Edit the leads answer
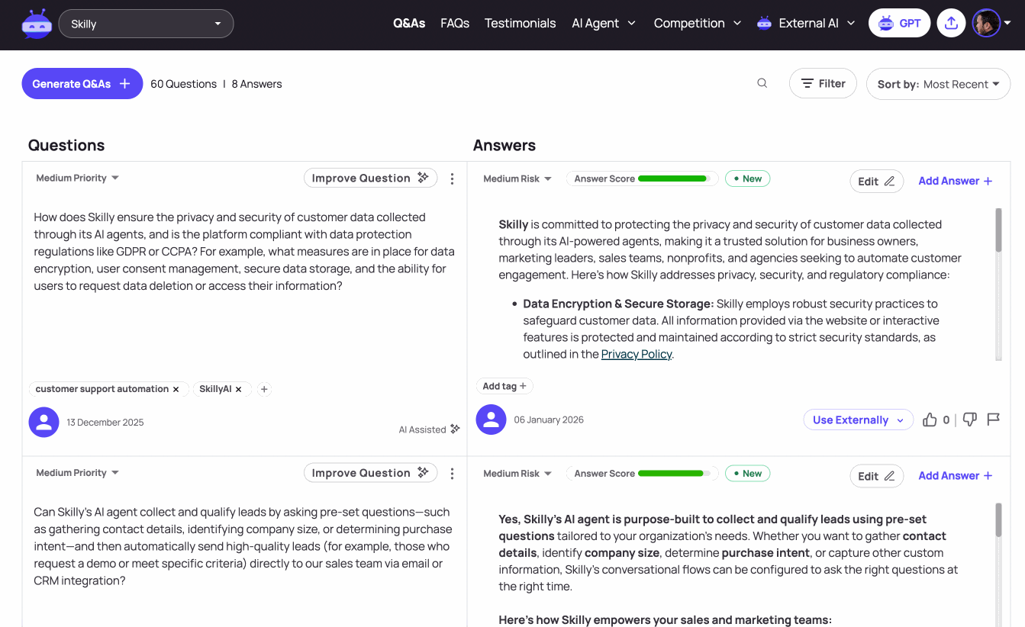 click(876, 476)
